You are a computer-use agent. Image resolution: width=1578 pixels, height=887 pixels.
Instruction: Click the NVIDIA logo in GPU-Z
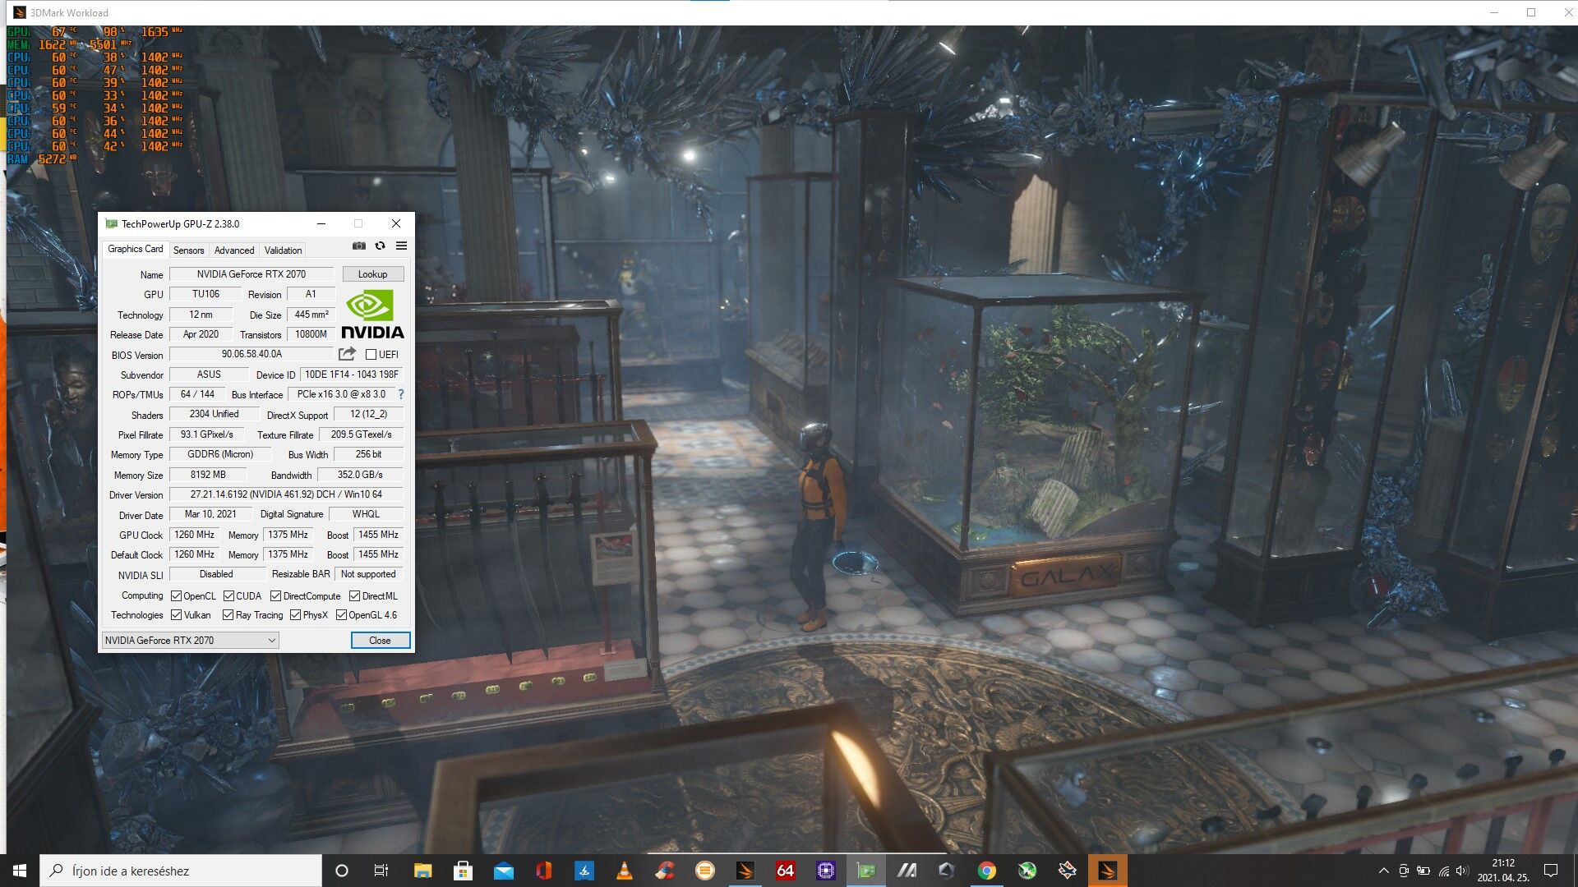click(x=372, y=314)
